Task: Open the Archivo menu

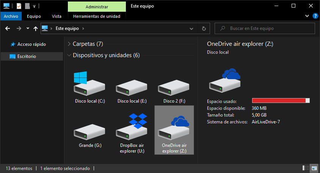Action: pyautogui.click(x=11, y=16)
